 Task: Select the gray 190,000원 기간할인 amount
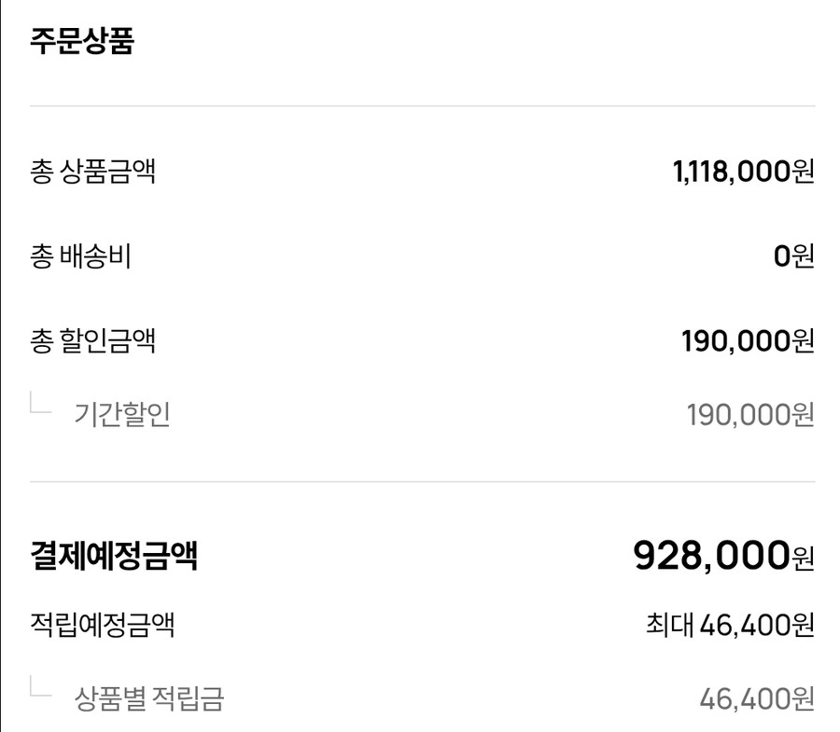pos(750,415)
